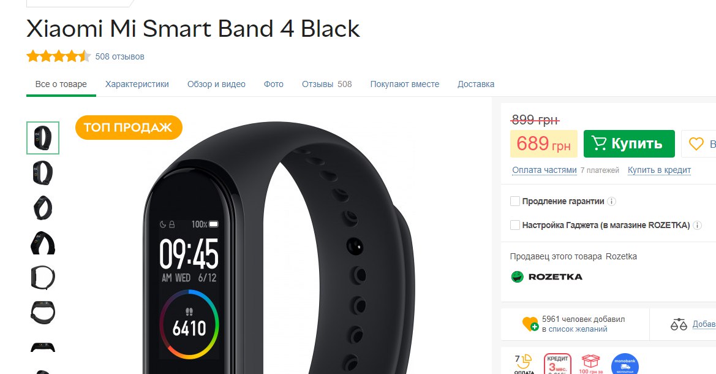Select the open-strap band thumbnail
The height and width of the screenshot is (374, 716).
click(43, 278)
